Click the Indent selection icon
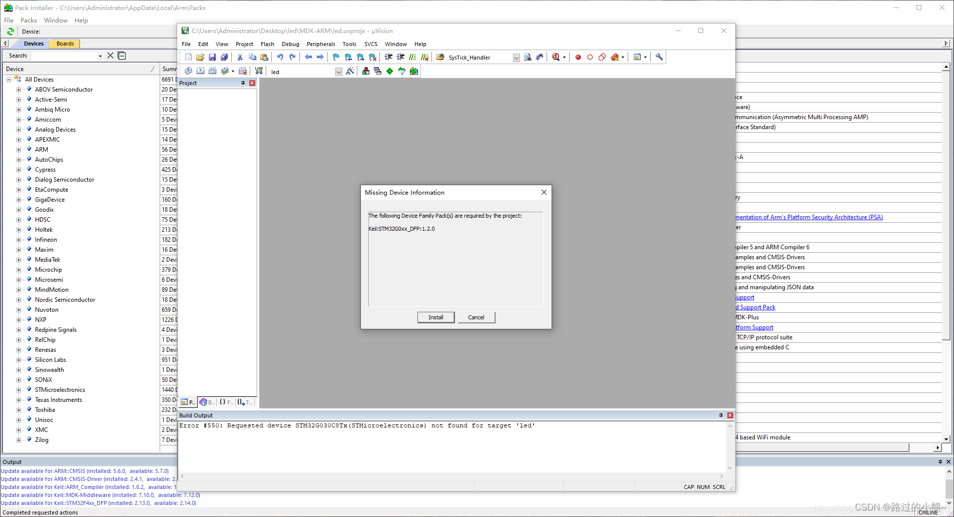 (388, 57)
